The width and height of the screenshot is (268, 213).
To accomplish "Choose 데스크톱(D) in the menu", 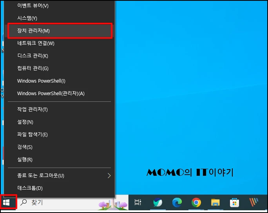I will (x=60, y=188).
